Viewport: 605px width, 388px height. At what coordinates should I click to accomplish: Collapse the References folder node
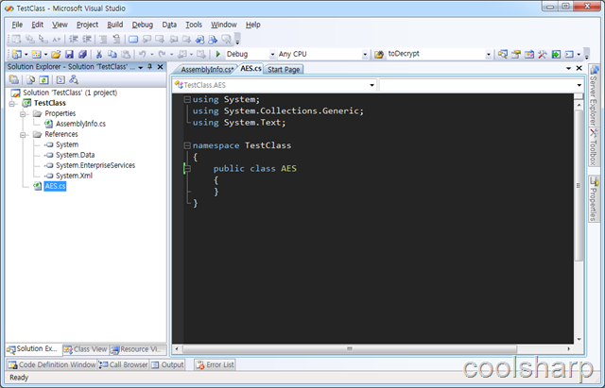click(23, 134)
